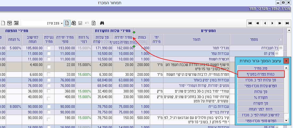Select רווח לפני הנחה in the header list
This screenshot has height=128, width=293.
[260, 109]
